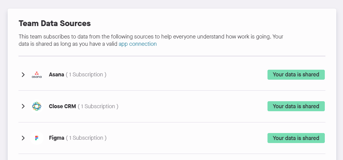Click Figma's "Your data is shared" badge

pos(296,138)
